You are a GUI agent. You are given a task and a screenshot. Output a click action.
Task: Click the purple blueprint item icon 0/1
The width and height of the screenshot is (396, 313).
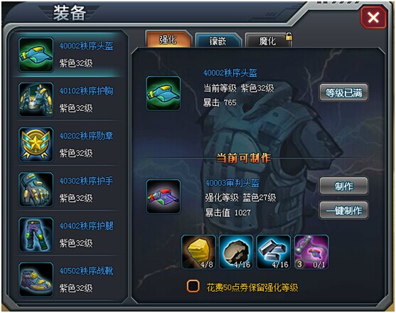311,252
